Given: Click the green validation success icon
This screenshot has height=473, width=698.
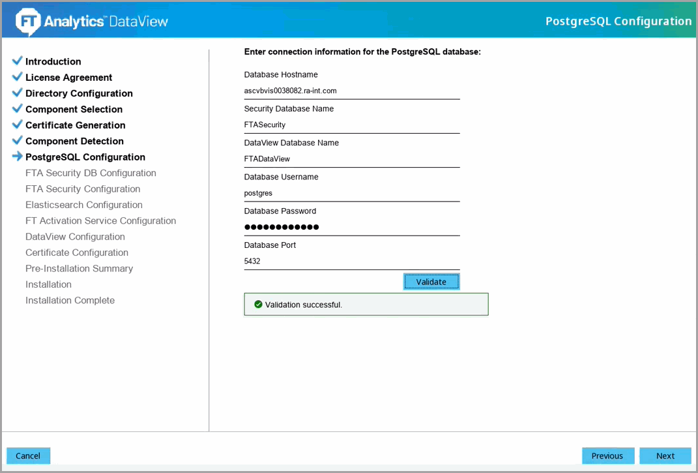Looking at the screenshot, I should point(258,305).
